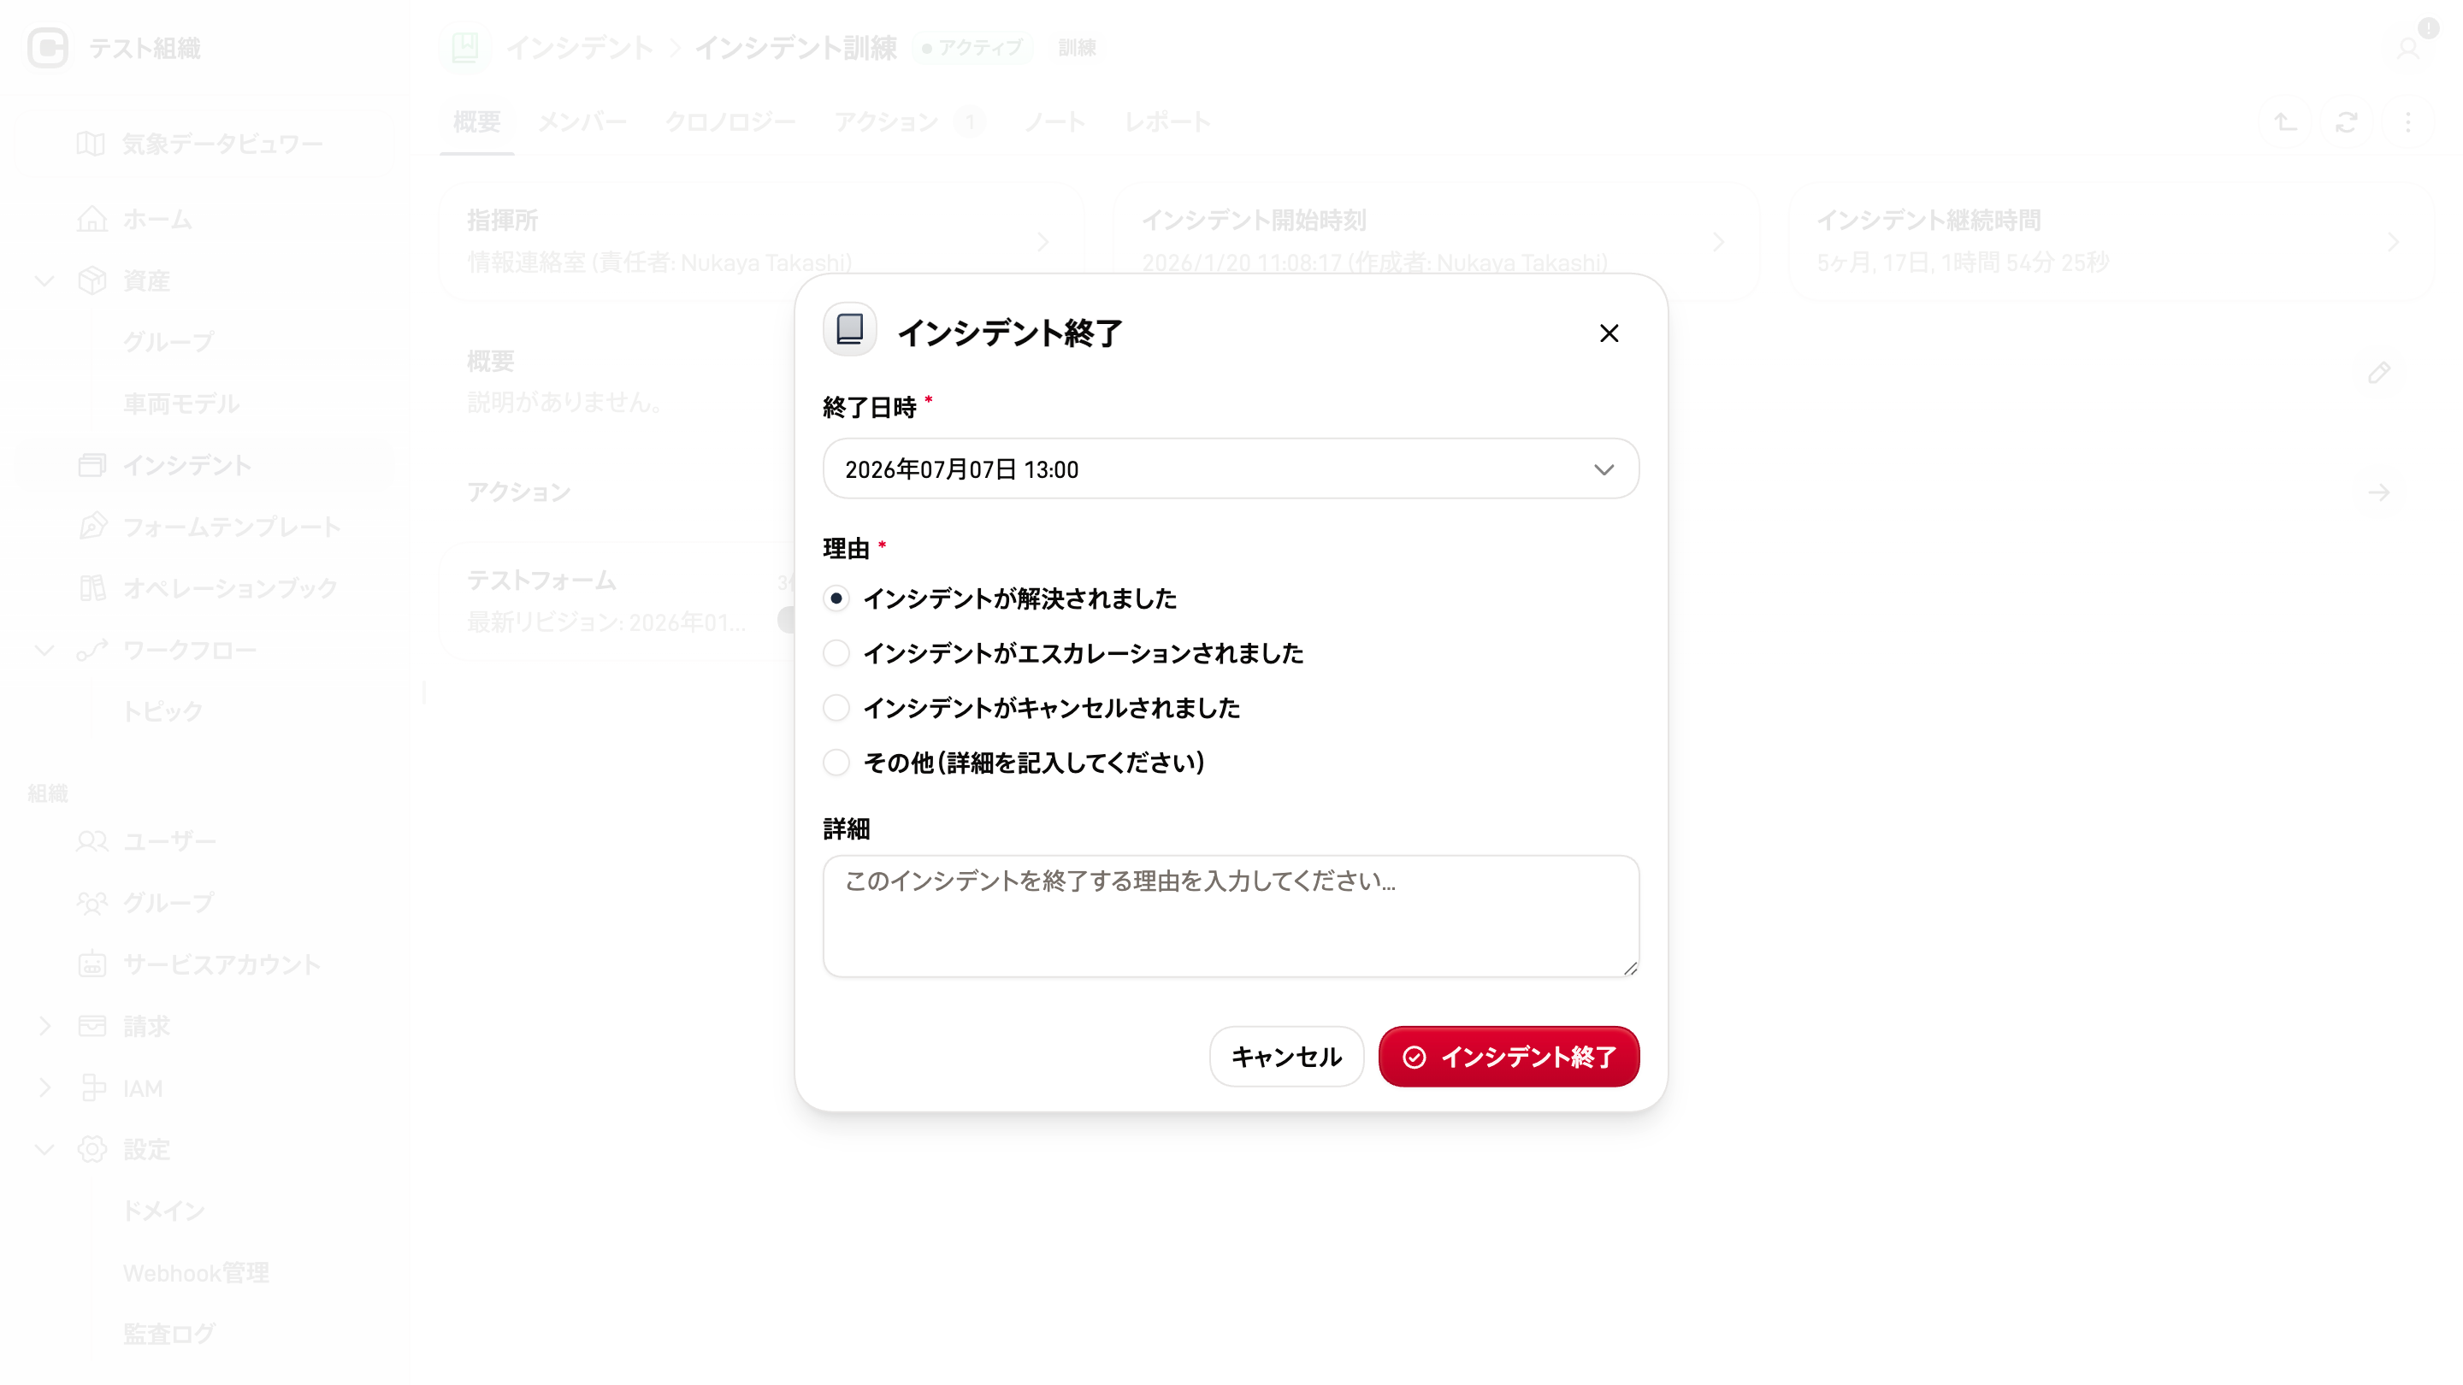Select インシデントがキャンセルされました radio option
This screenshot has width=2463, height=1385.
pyautogui.click(x=836, y=707)
